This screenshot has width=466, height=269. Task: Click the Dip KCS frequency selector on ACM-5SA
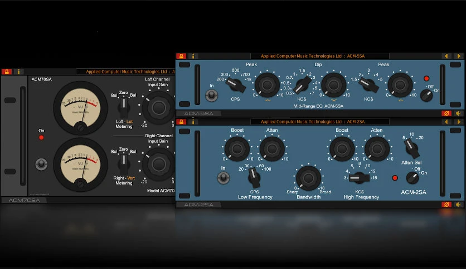point(302,84)
